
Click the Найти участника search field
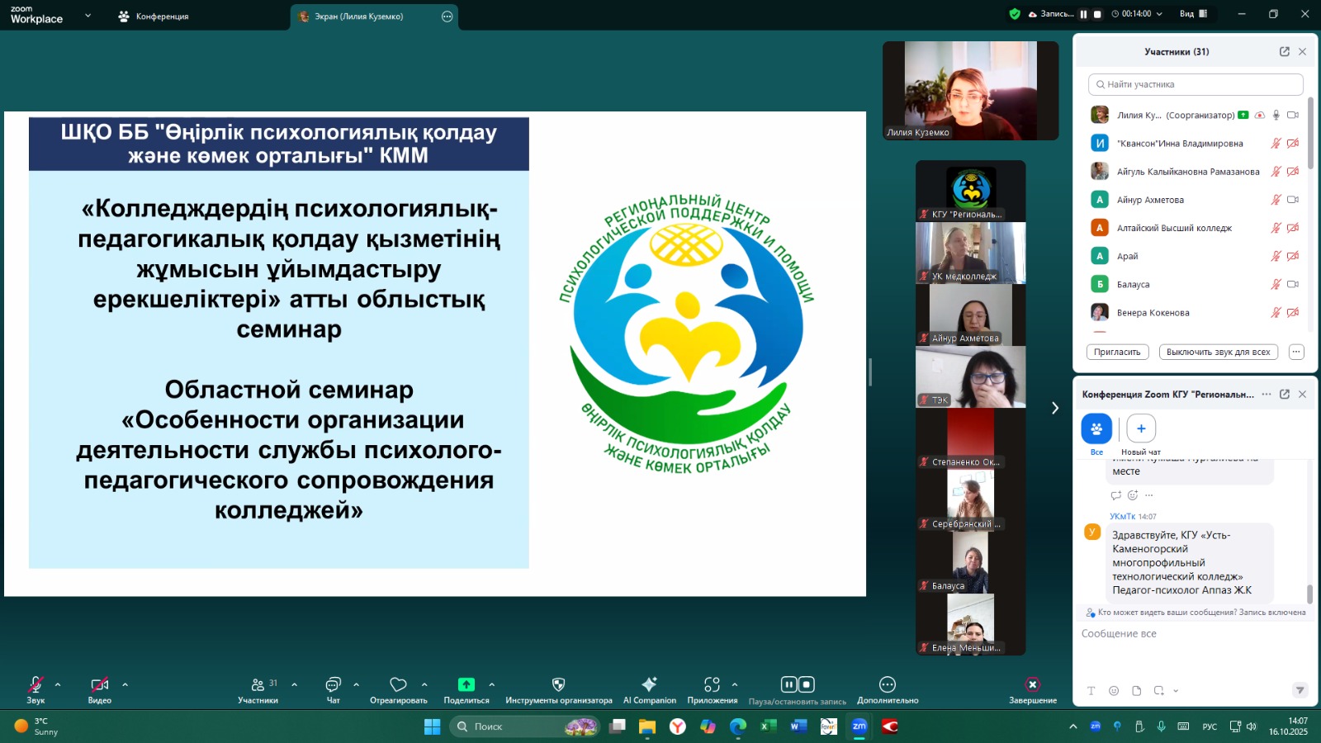pos(1196,84)
